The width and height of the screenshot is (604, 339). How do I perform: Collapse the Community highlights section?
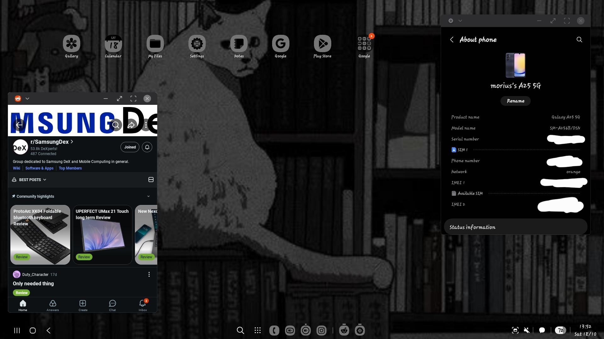(148, 196)
